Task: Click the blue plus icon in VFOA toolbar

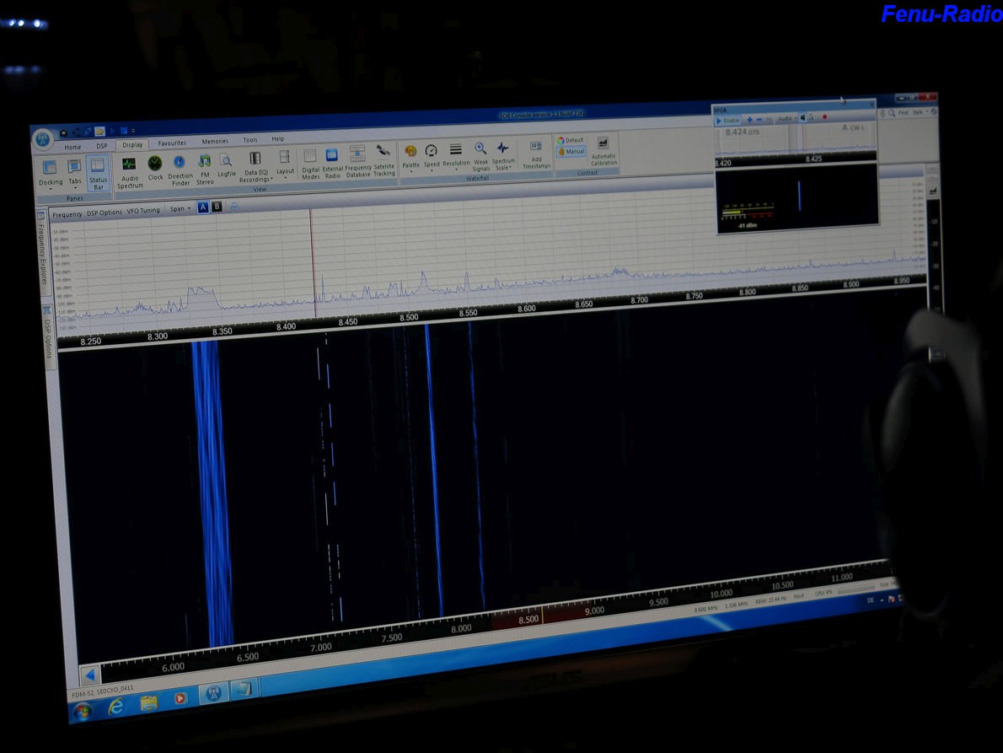Action: tap(749, 120)
